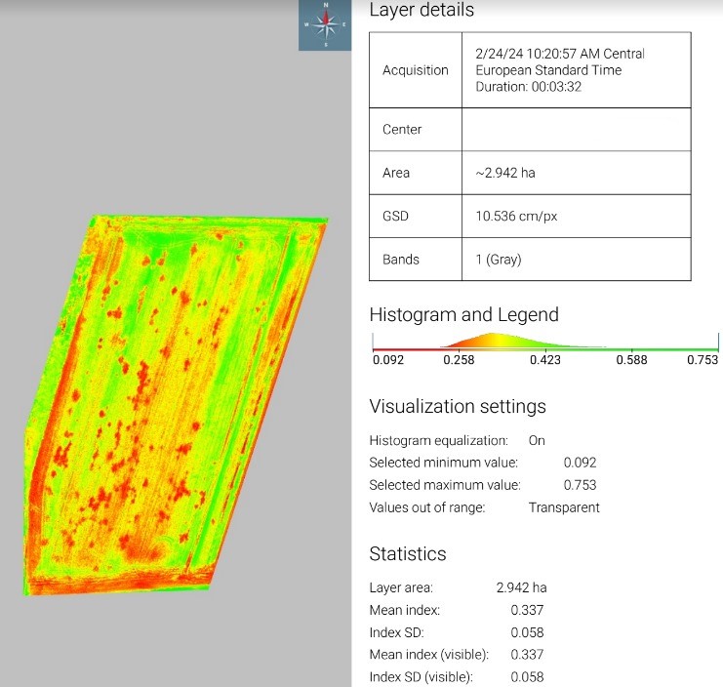The image size is (723, 687).
Task: Select the Selected minimum value 0.092
Action: (580, 463)
